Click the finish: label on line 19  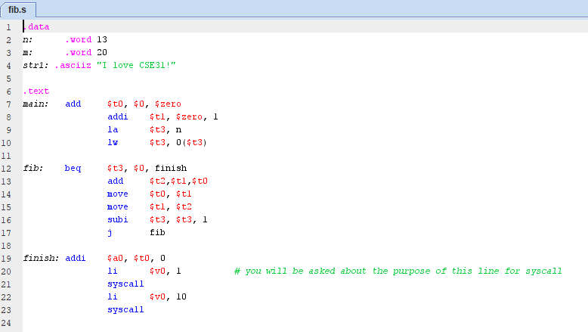[41, 258]
